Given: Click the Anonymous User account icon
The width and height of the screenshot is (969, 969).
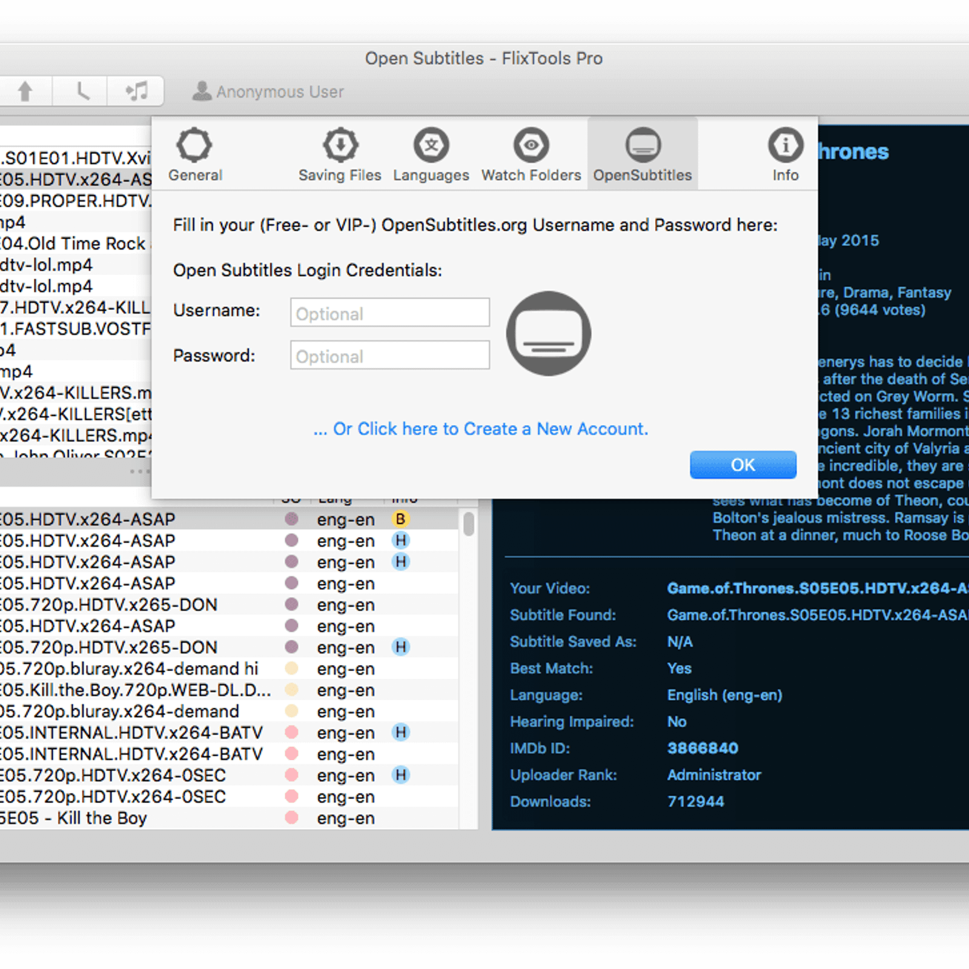Looking at the screenshot, I should [202, 91].
